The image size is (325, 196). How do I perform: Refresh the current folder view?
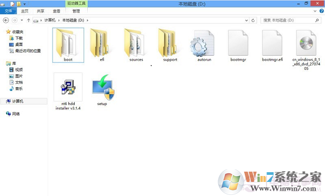click(253, 21)
